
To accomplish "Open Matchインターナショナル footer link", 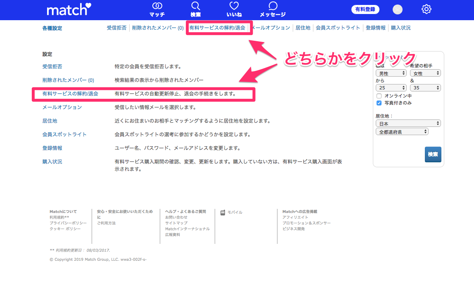I will tap(187, 229).
